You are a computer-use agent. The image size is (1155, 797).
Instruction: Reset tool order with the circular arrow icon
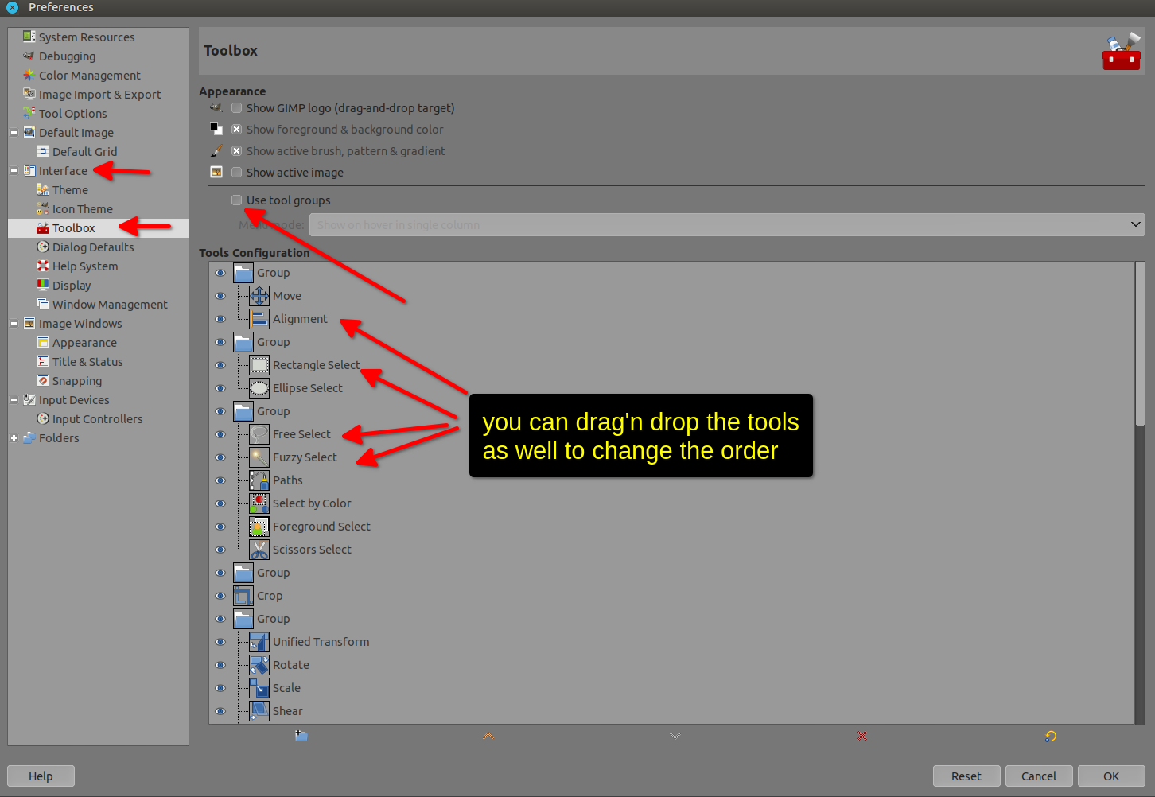1050,736
